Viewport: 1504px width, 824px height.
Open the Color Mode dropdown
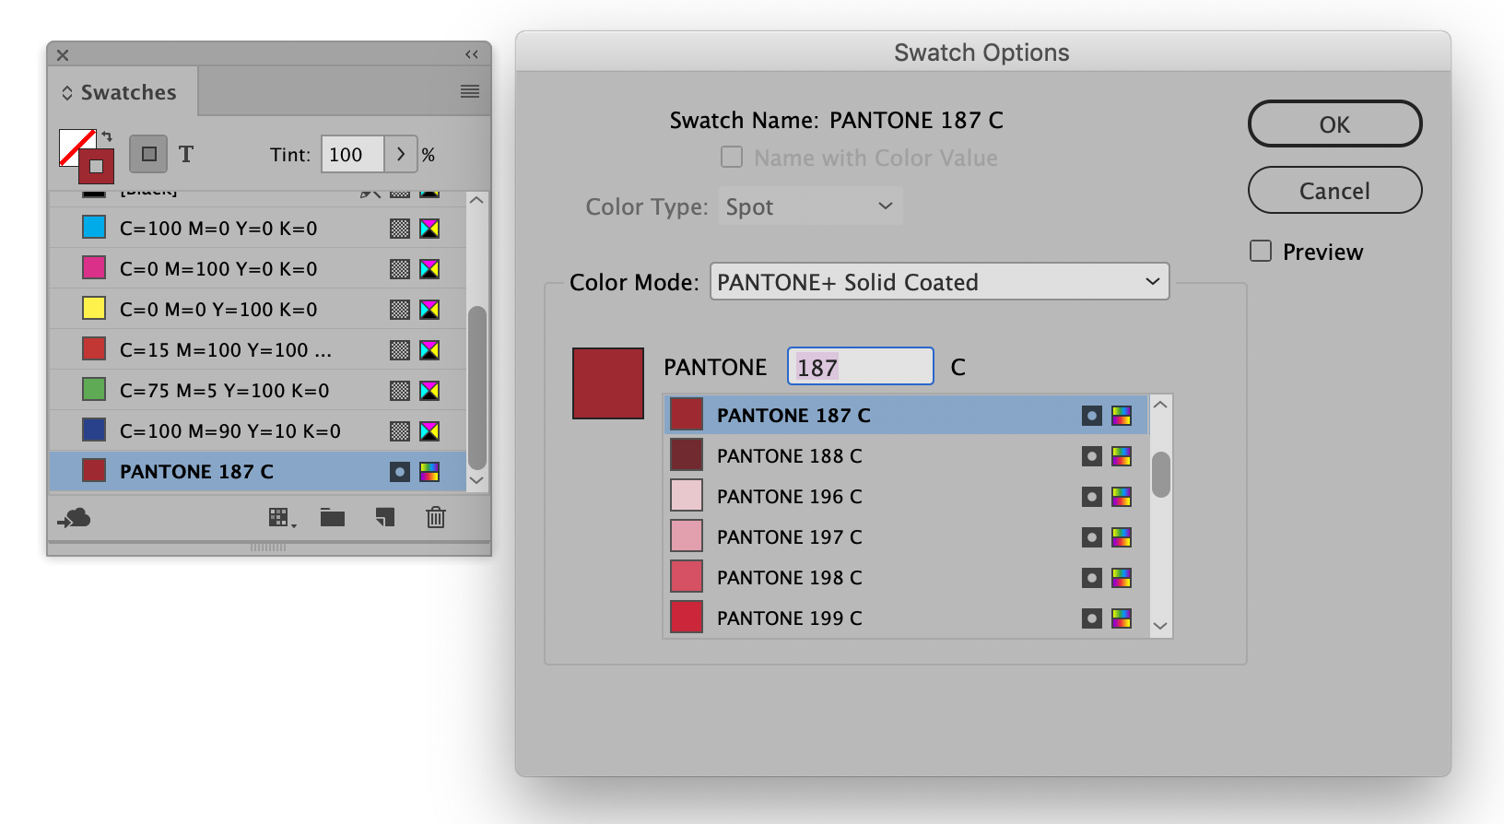click(939, 281)
